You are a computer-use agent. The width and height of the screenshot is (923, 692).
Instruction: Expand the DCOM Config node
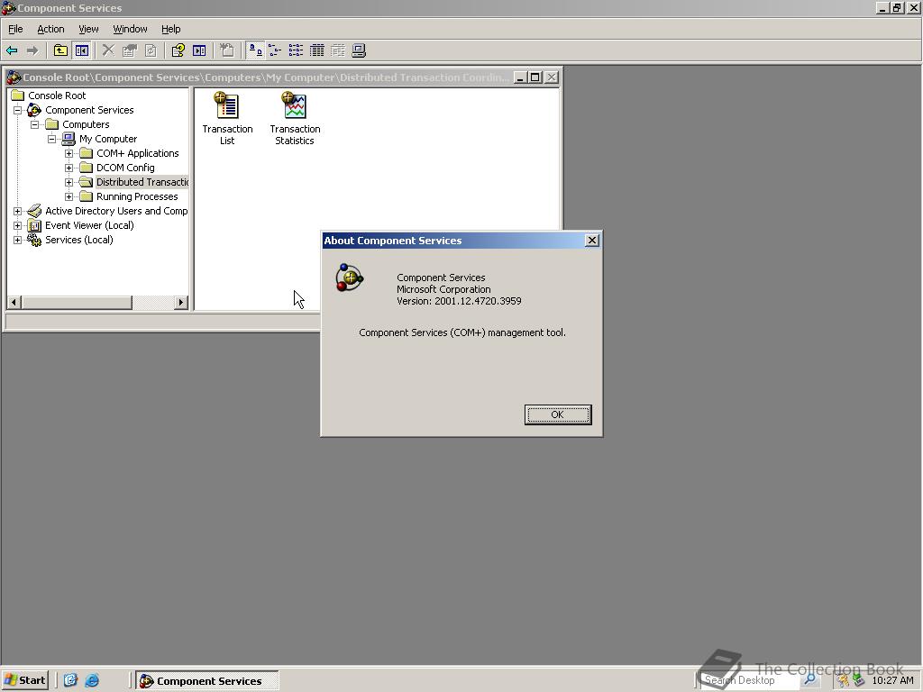pyautogui.click(x=69, y=168)
